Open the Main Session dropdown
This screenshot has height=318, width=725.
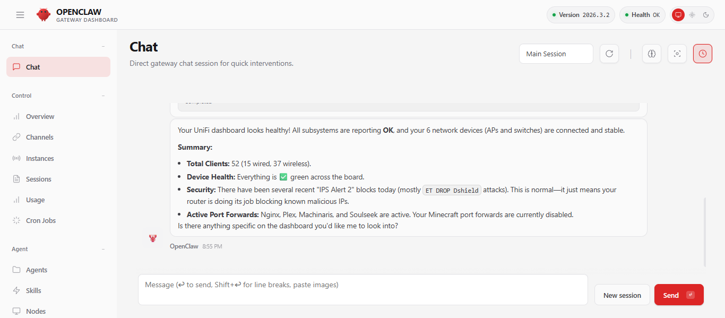point(556,54)
